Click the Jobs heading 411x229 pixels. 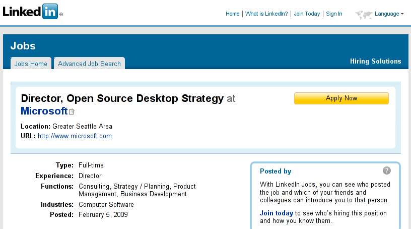coord(23,46)
